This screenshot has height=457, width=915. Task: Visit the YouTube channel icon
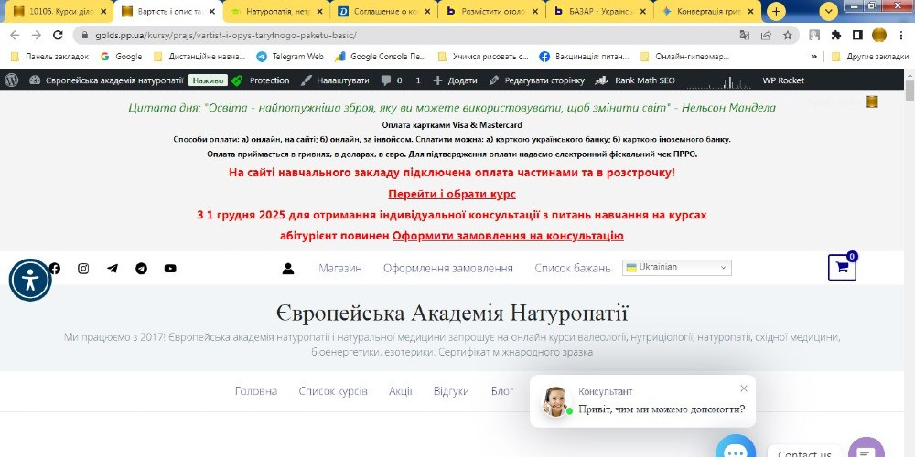[170, 268]
